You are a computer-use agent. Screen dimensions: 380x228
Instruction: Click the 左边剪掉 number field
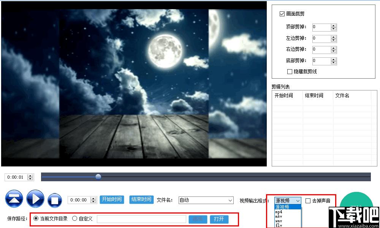click(x=321, y=38)
